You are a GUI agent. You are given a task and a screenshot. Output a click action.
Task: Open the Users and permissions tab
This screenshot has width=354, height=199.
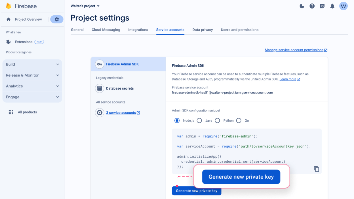[x=240, y=30]
